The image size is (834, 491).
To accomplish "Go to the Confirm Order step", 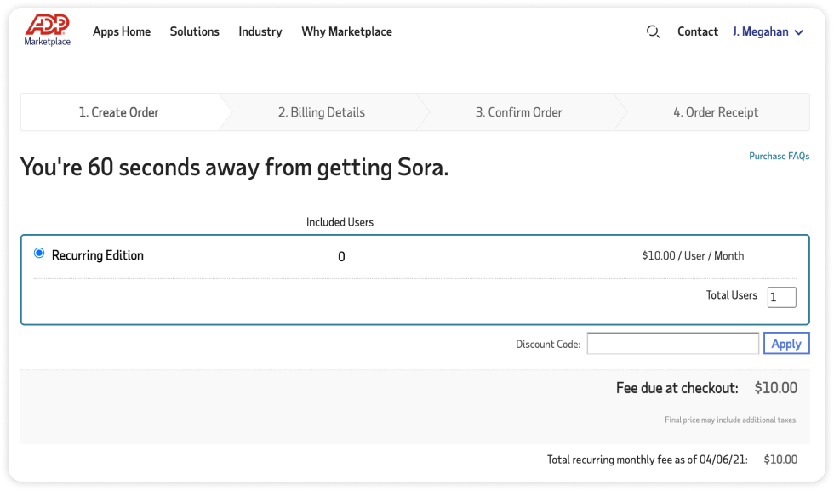I will 518,112.
